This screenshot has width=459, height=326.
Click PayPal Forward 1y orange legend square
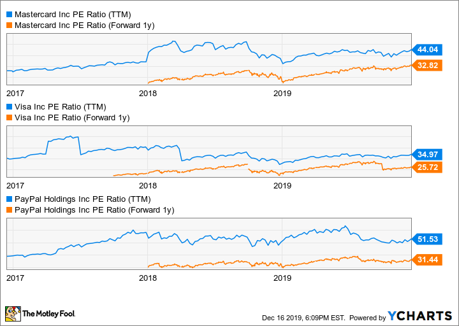pos(9,209)
